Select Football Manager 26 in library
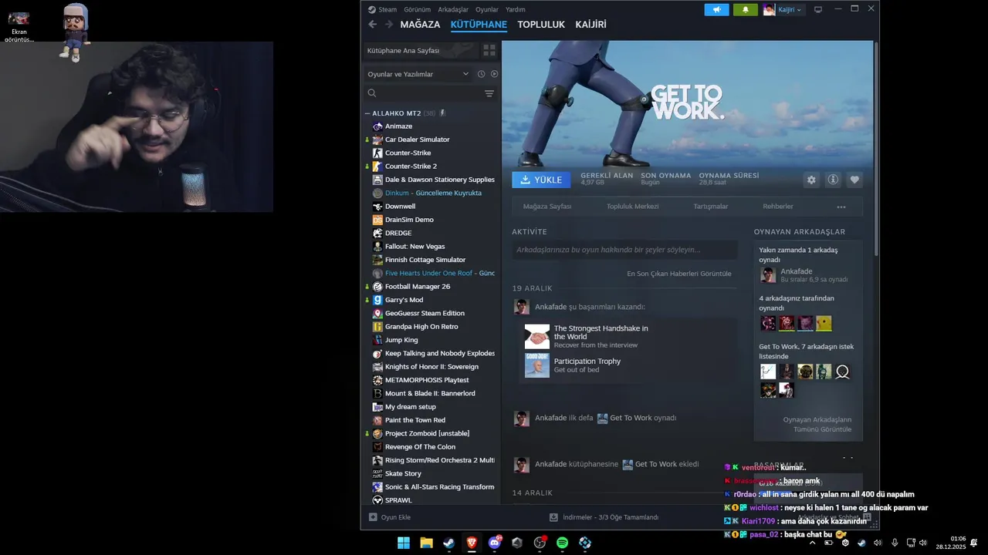Viewport: 988px width, 555px height. click(x=418, y=287)
